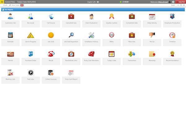
Task: Click the Time Card Report label button
Action: 71,80
